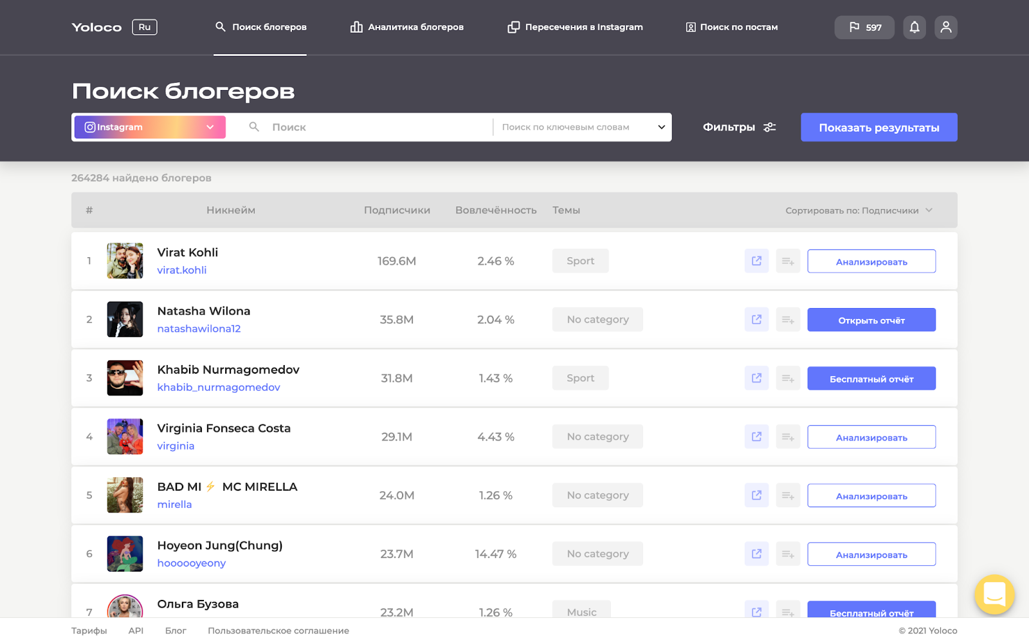Open external link icon for MC MIRELLA
The height and width of the screenshot is (643, 1029).
click(757, 495)
